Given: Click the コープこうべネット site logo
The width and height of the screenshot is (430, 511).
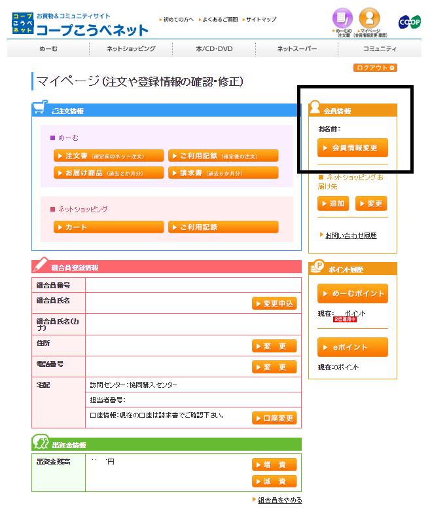Looking at the screenshot, I should (x=80, y=24).
